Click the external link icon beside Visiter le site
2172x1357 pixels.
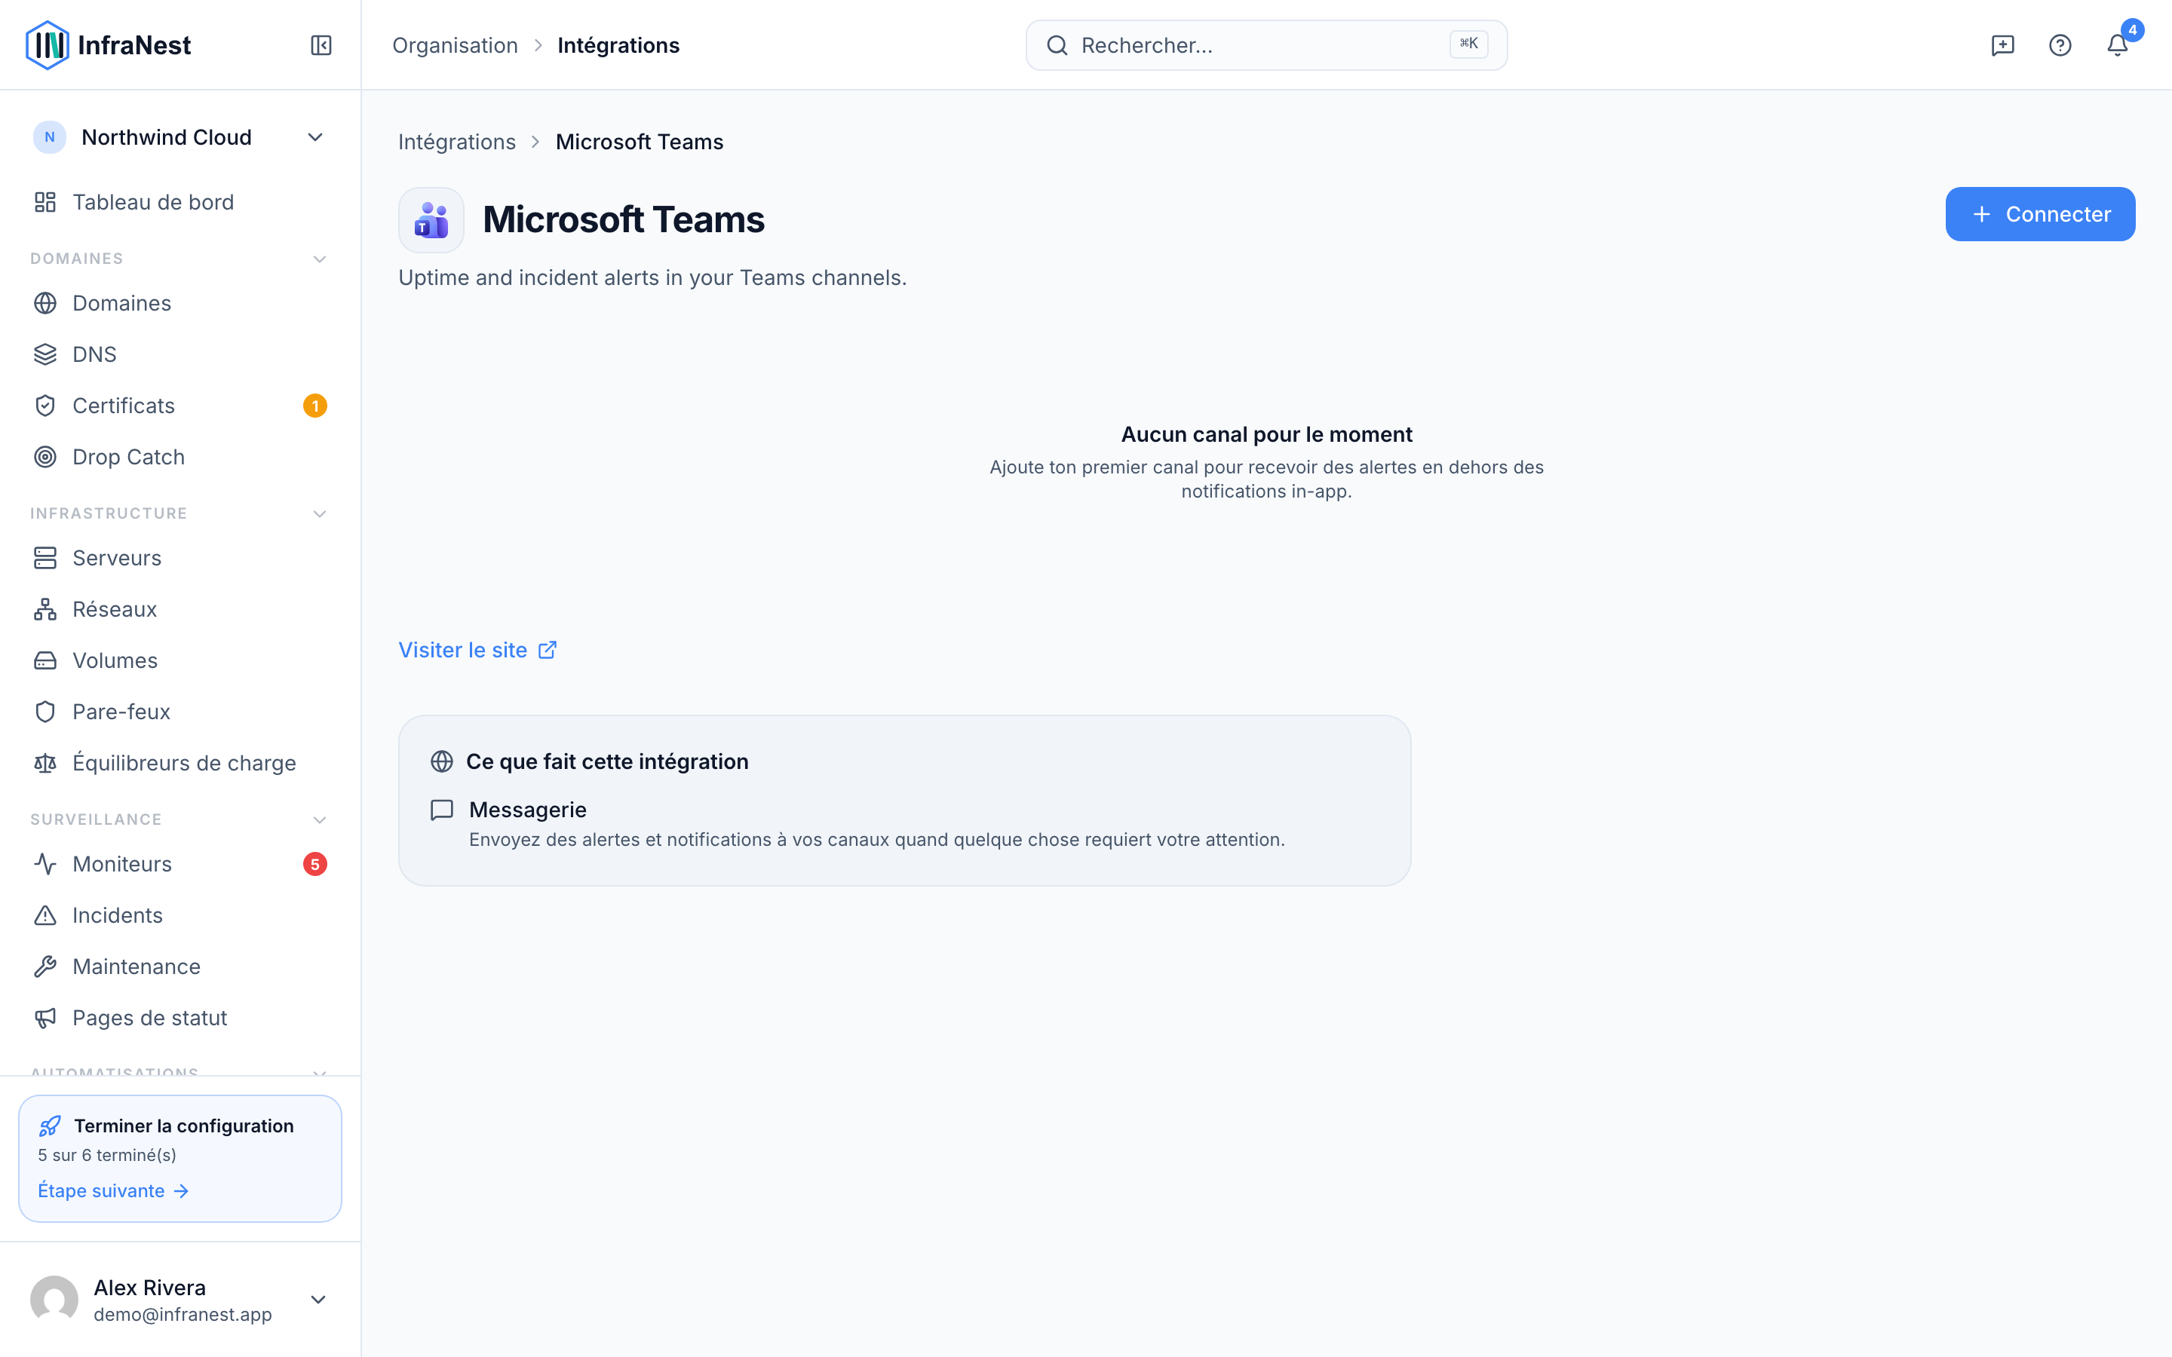(x=548, y=650)
